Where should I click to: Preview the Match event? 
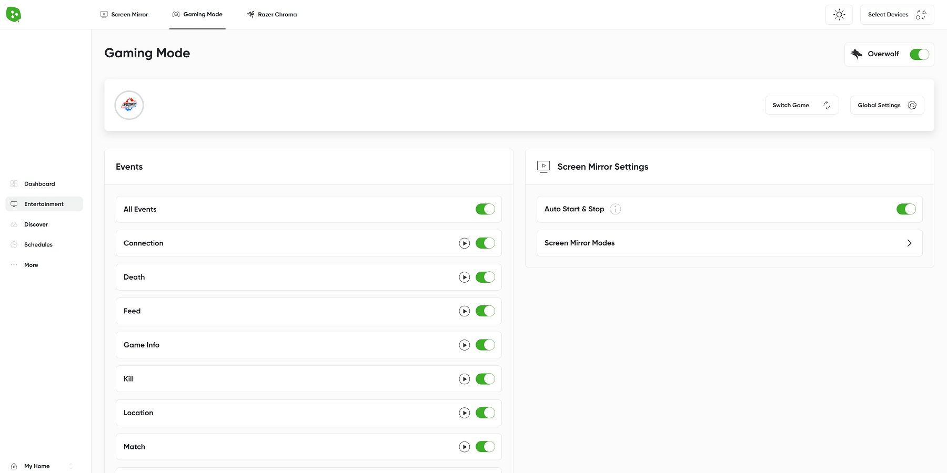tap(464, 447)
